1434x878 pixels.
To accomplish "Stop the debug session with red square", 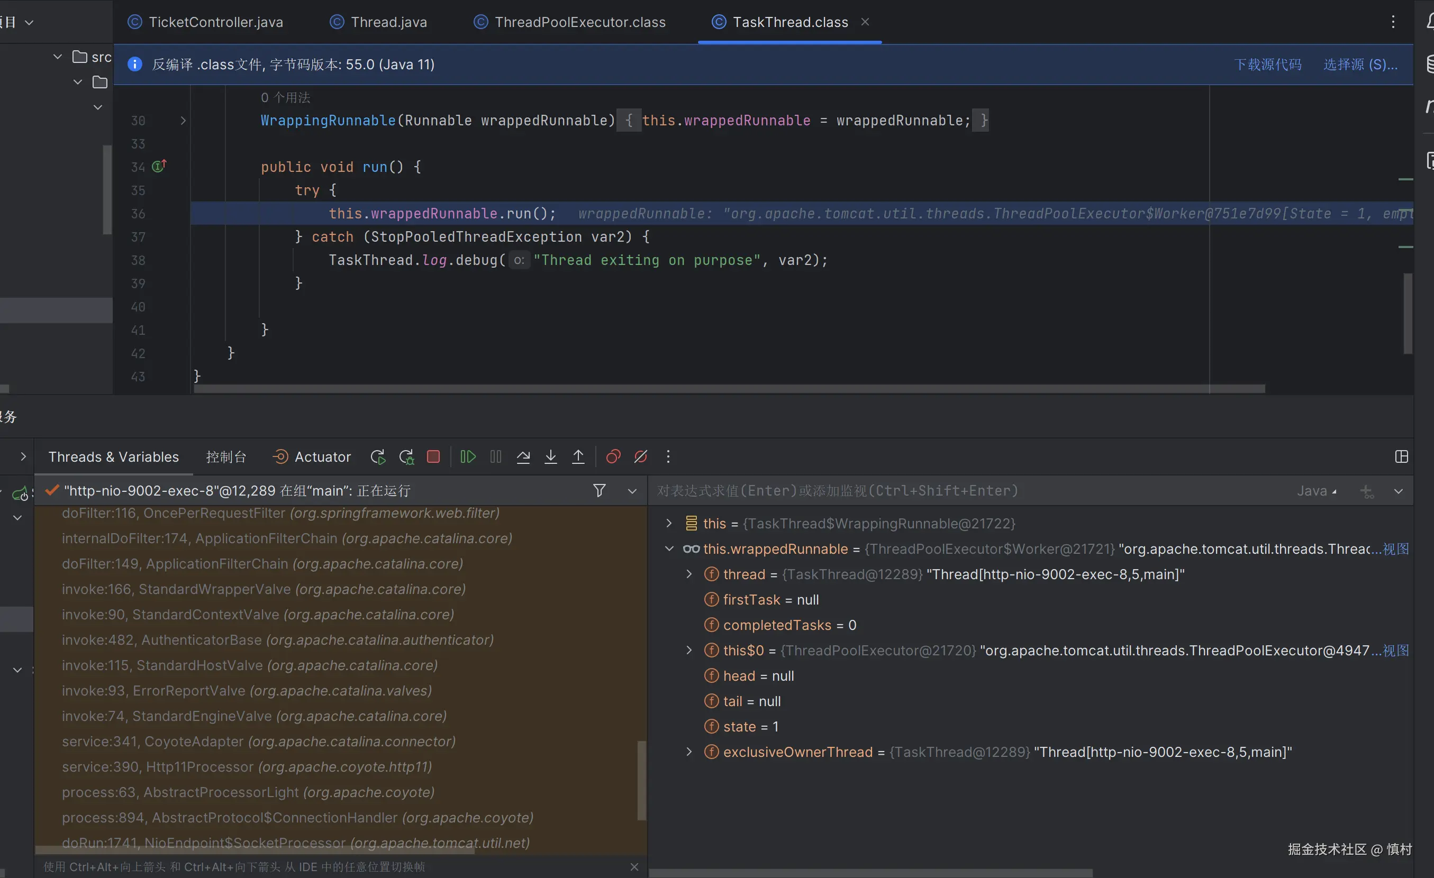I will point(433,457).
